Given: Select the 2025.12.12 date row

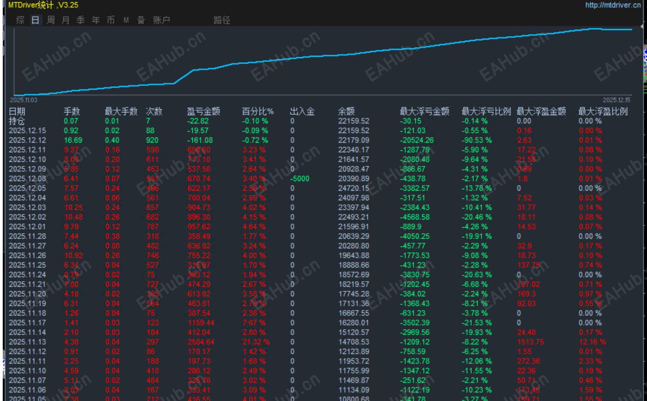Looking at the screenshot, I should pos(27,140).
